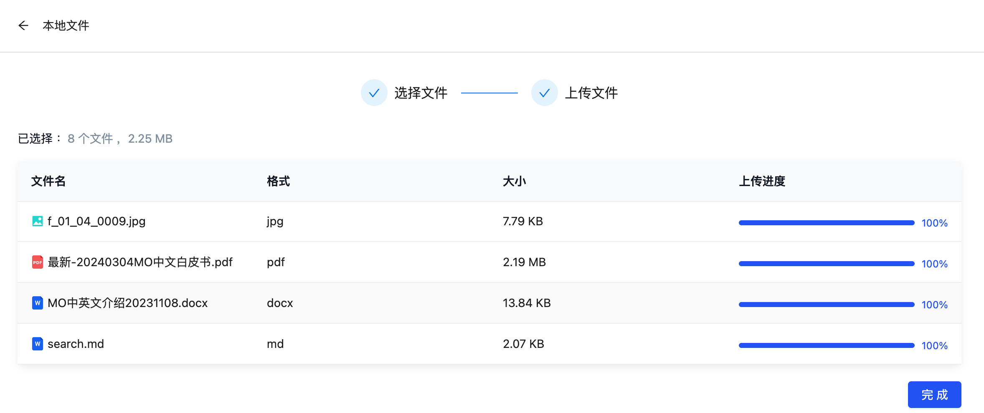Click the markdown file icon for search.md
The image size is (984, 413).
tap(37, 344)
